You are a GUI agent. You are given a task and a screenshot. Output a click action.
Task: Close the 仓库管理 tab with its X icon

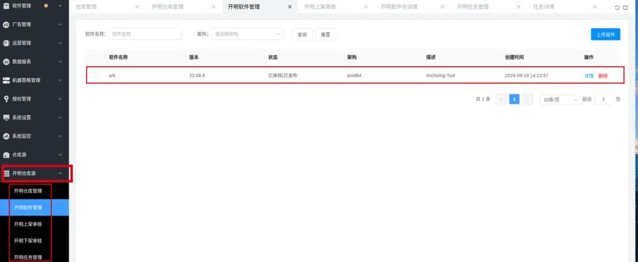point(137,7)
